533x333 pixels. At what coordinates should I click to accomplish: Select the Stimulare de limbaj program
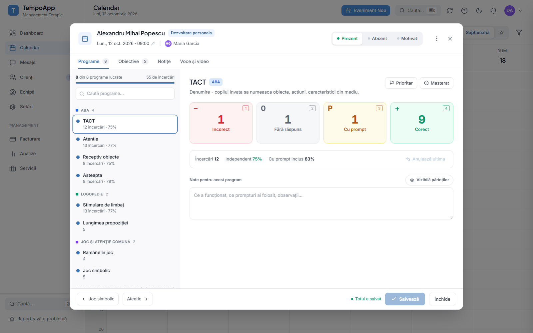pos(125,208)
